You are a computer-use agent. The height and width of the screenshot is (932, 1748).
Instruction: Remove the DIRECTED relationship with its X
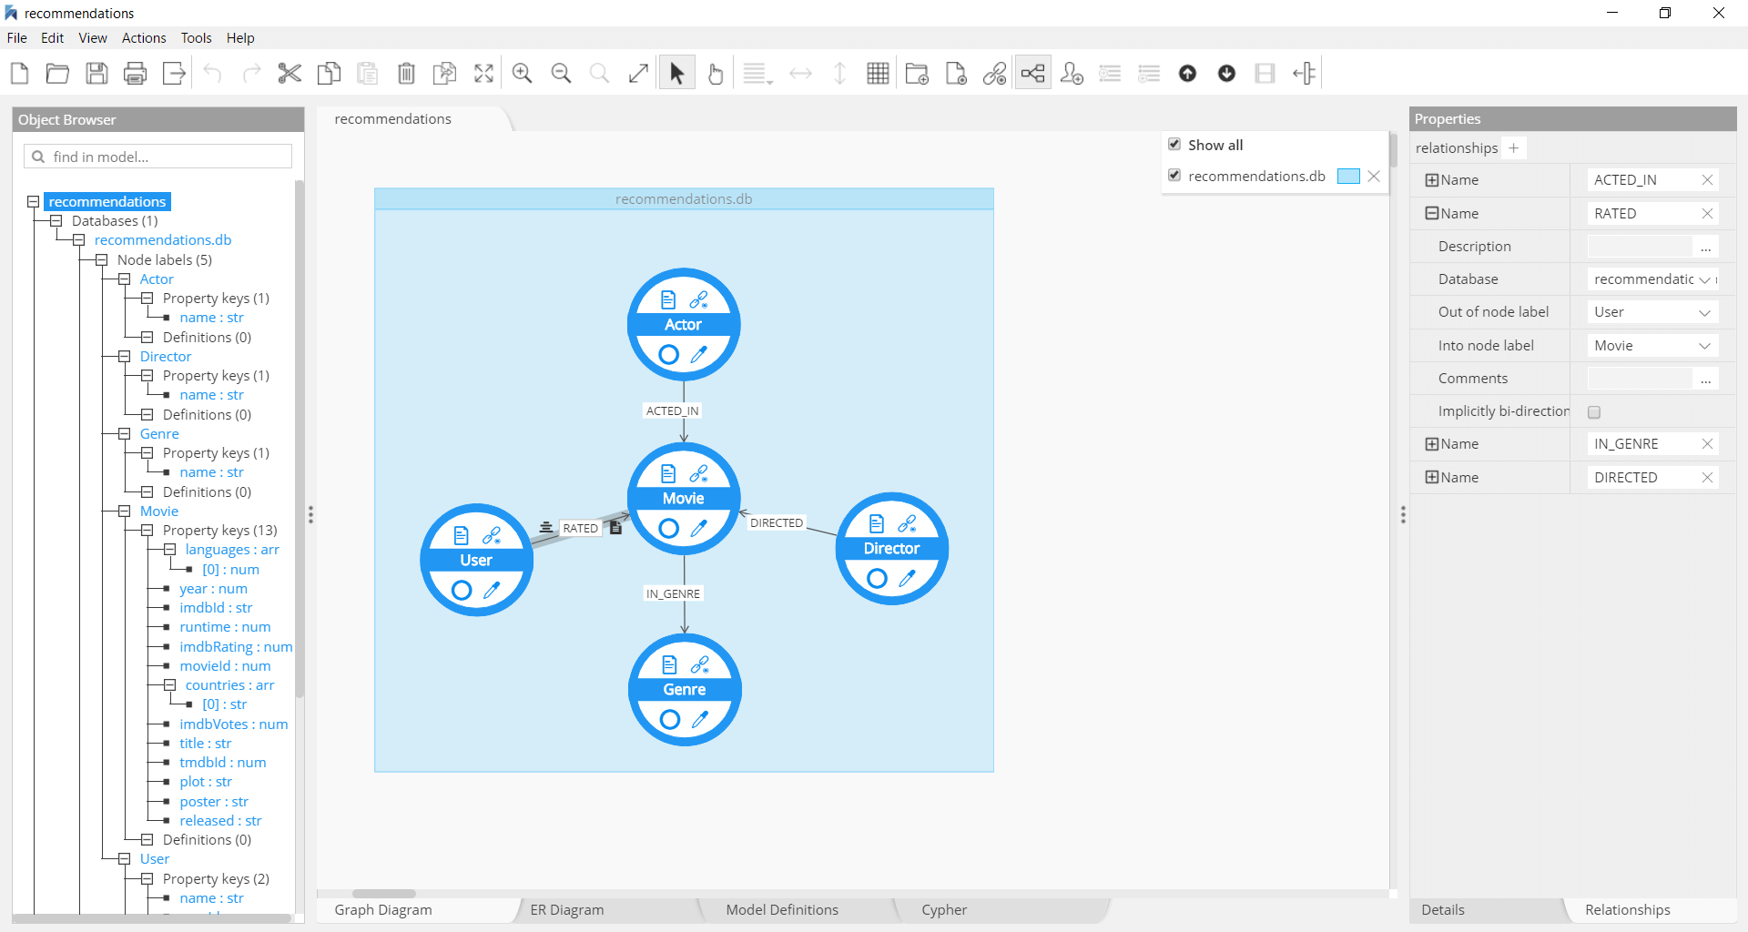pyautogui.click(x=1707, y=478)
